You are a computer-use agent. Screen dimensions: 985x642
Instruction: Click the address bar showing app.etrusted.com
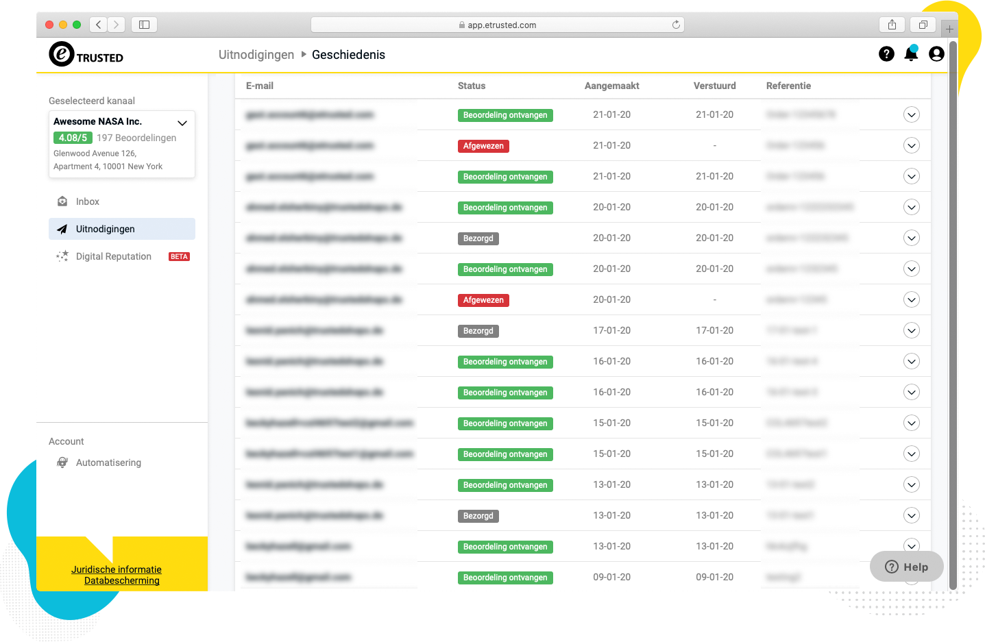pyautogui.click(x=498, y=25)
